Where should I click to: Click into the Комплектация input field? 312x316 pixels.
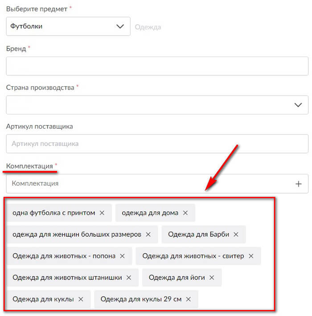tap(147, 183)
